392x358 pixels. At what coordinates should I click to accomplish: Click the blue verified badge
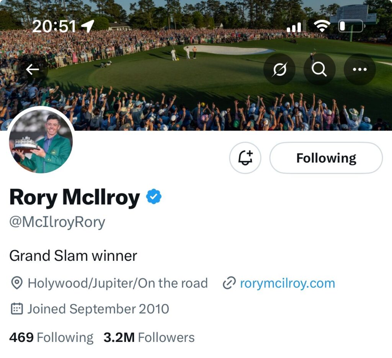click(154, 197)
